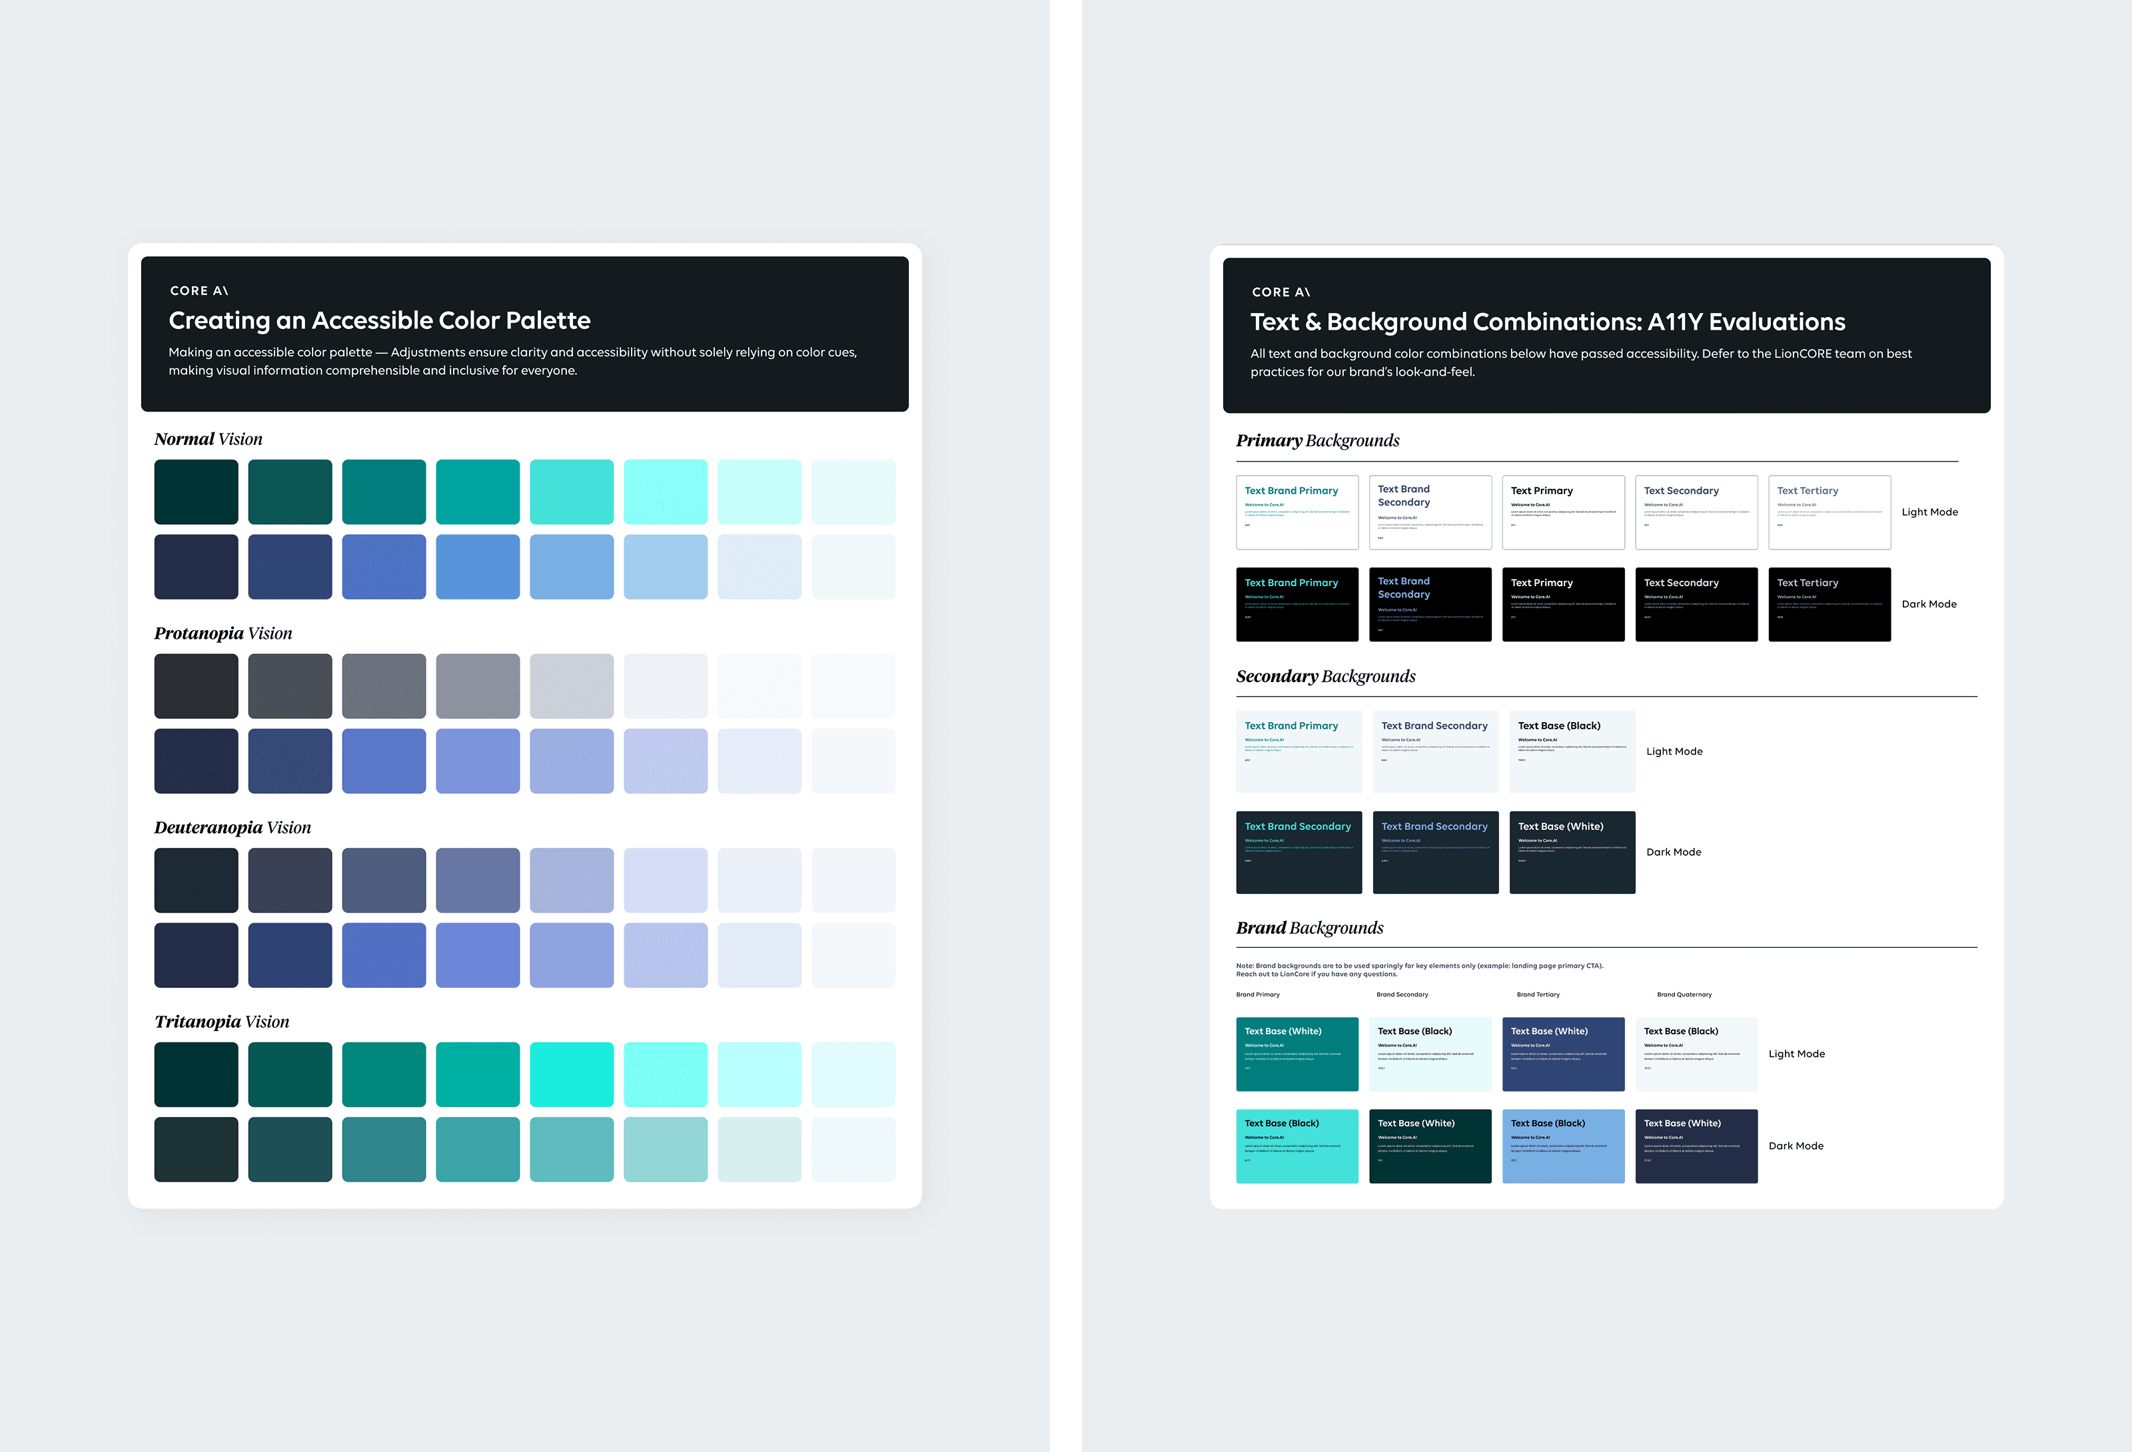Image resolution: width=2132 pixels, height=1452 pixels.
Task: Pick the first swatch in Deuteranopia's top row
Action: tap(197, 881)
